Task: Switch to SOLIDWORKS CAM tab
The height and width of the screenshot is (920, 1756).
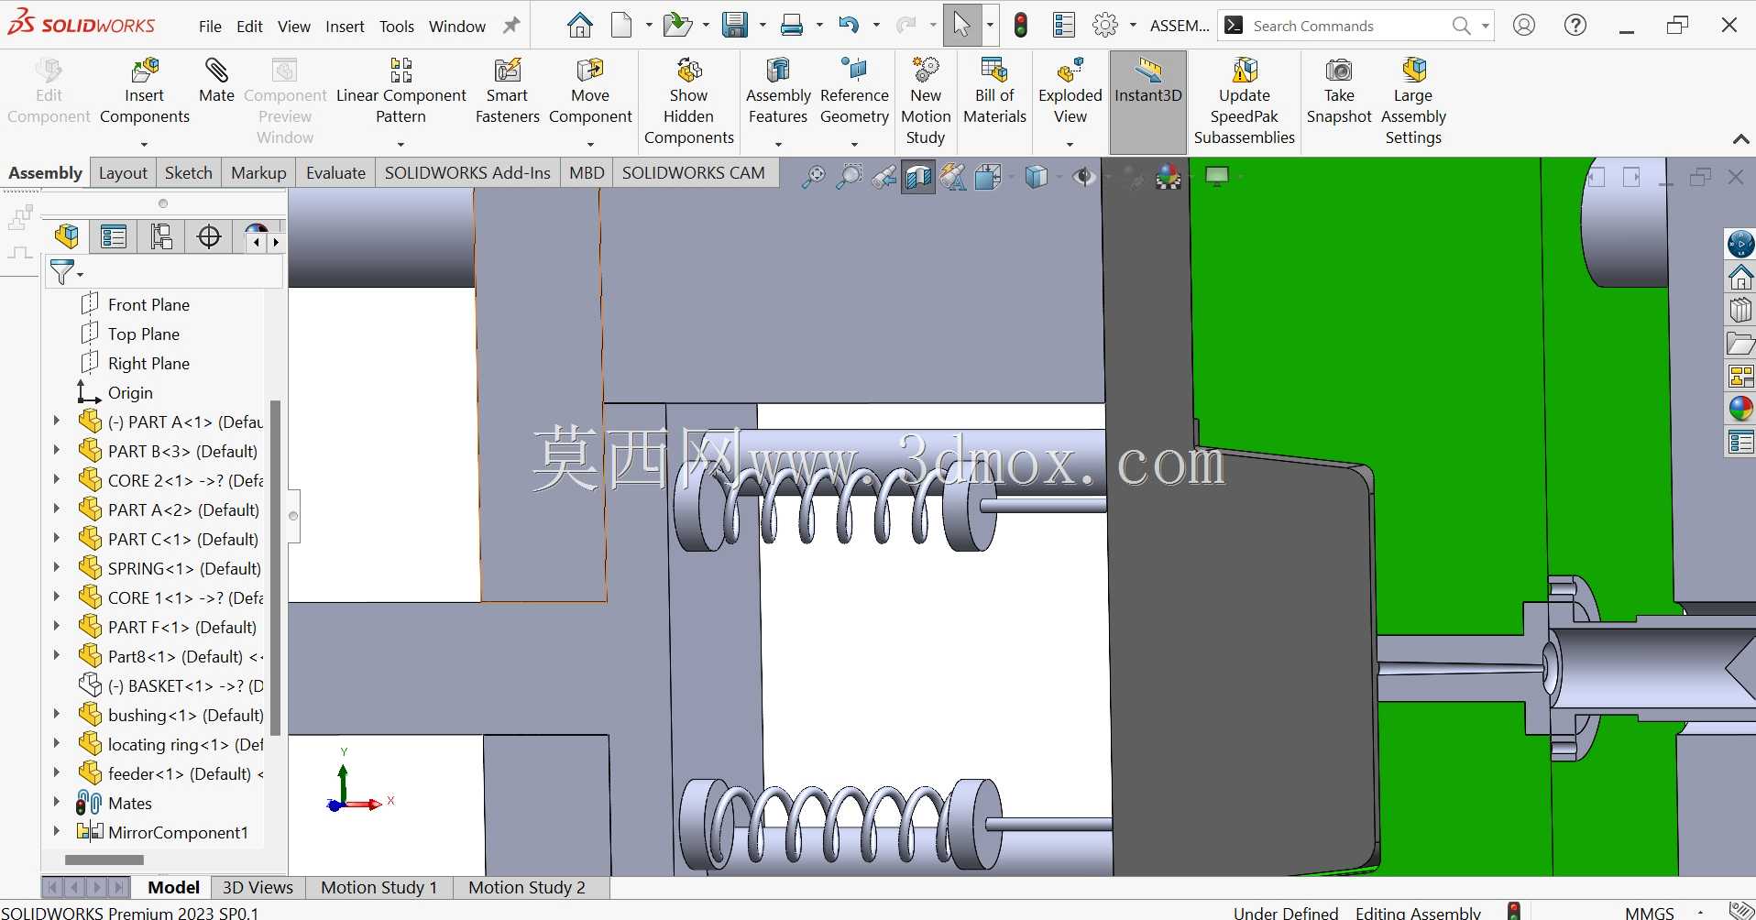Action: pyautogui.click(x=693, y=173)
